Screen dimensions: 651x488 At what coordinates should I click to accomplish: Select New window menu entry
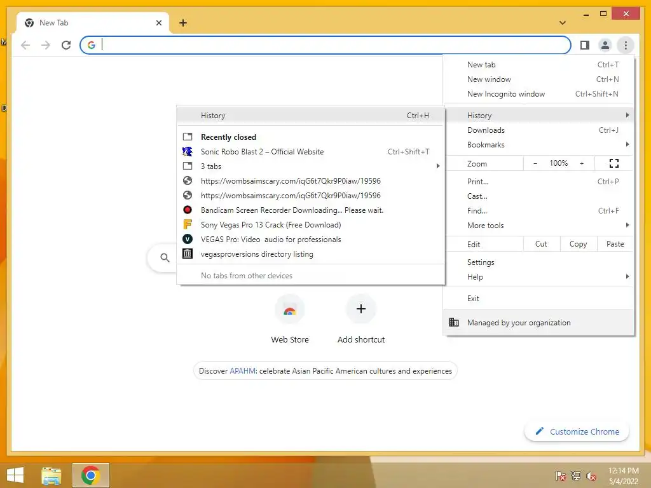(x=538, y=79)
